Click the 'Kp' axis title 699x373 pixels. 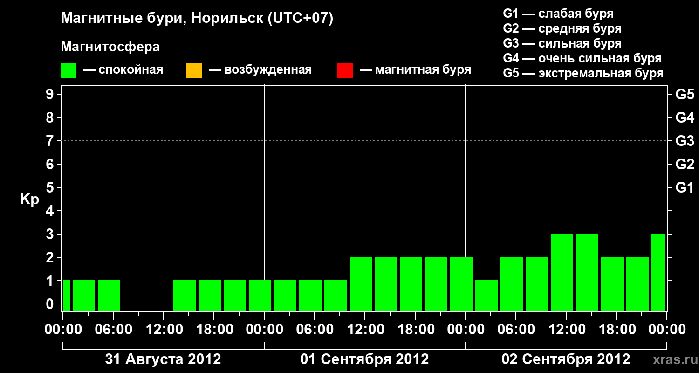(29, 200)
